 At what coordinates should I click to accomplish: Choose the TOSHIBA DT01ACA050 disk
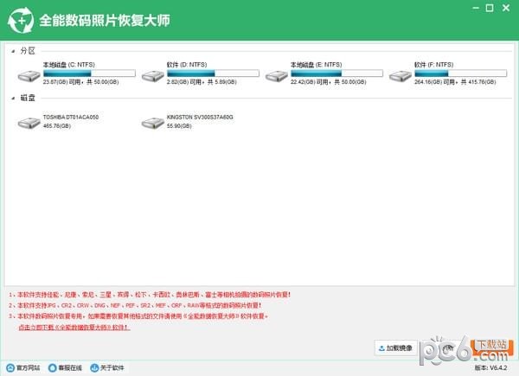click(28, 124)
